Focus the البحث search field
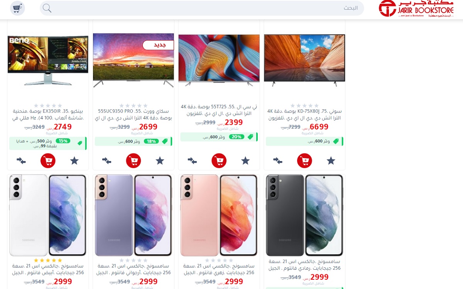The image size is (463, 289). click(x=202, y=8)
